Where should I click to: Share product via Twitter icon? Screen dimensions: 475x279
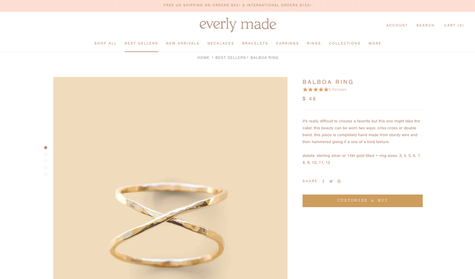[331, 181]
